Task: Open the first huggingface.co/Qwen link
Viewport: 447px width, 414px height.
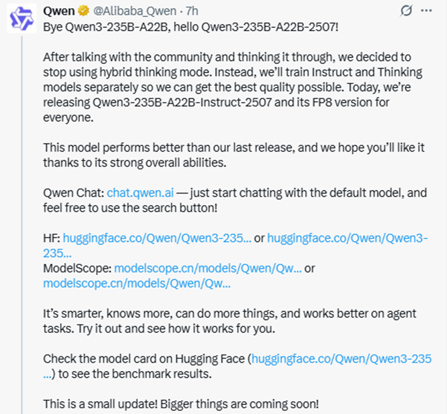Action: pos(155,238)
